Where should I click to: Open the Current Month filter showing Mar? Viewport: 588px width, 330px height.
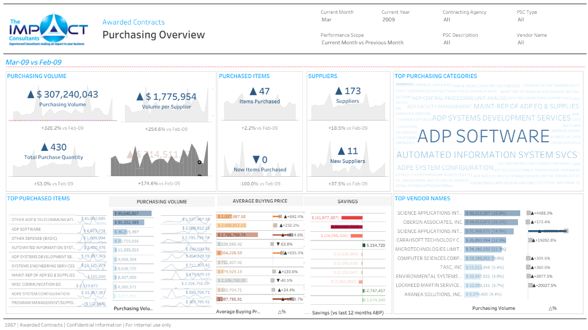click(327, 20)
